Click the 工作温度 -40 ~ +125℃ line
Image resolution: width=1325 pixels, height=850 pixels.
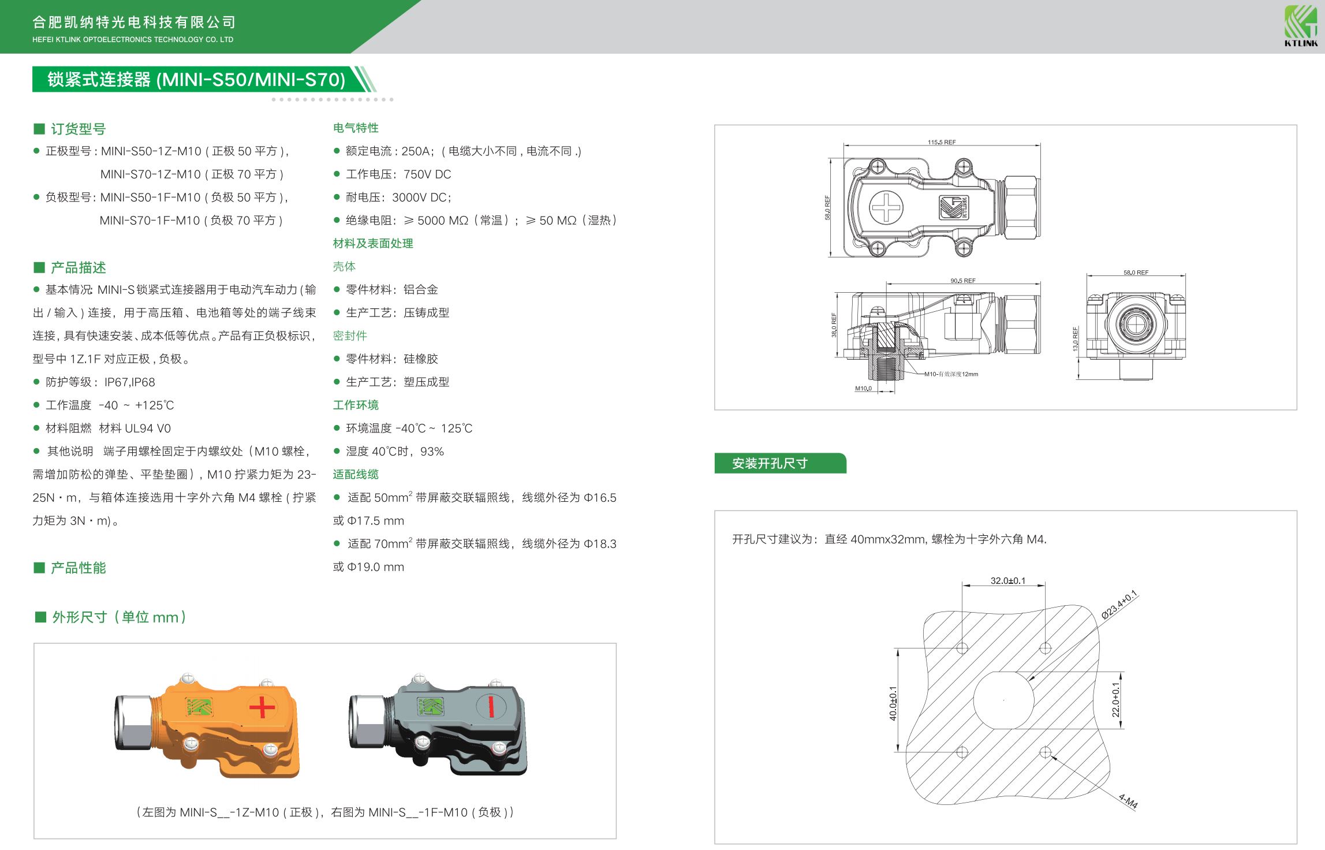pos(110,405)
